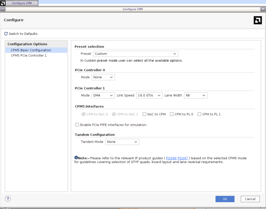Click the AMD logo in the dialog header
This screenshot has width=266, height=209.
pyautogui.click(x=257, y=20)
